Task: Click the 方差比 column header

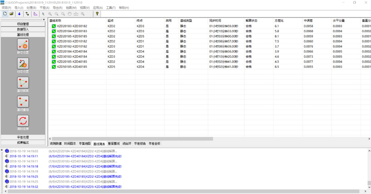Action: coord(279,21)
